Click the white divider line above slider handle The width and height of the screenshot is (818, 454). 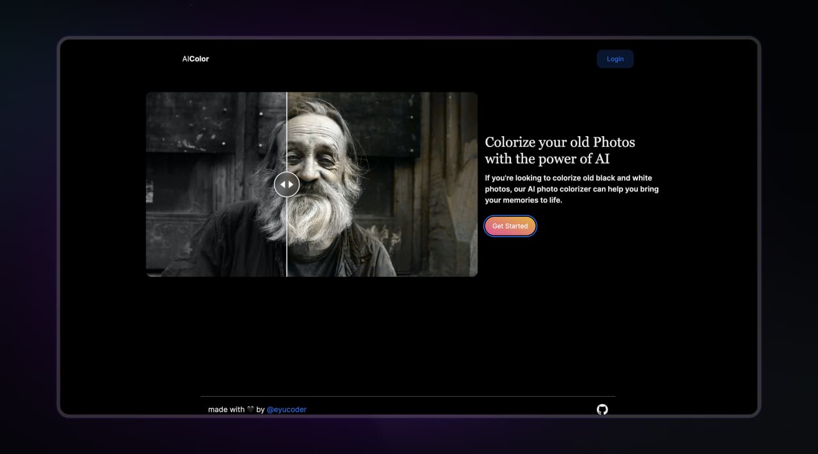286,131
